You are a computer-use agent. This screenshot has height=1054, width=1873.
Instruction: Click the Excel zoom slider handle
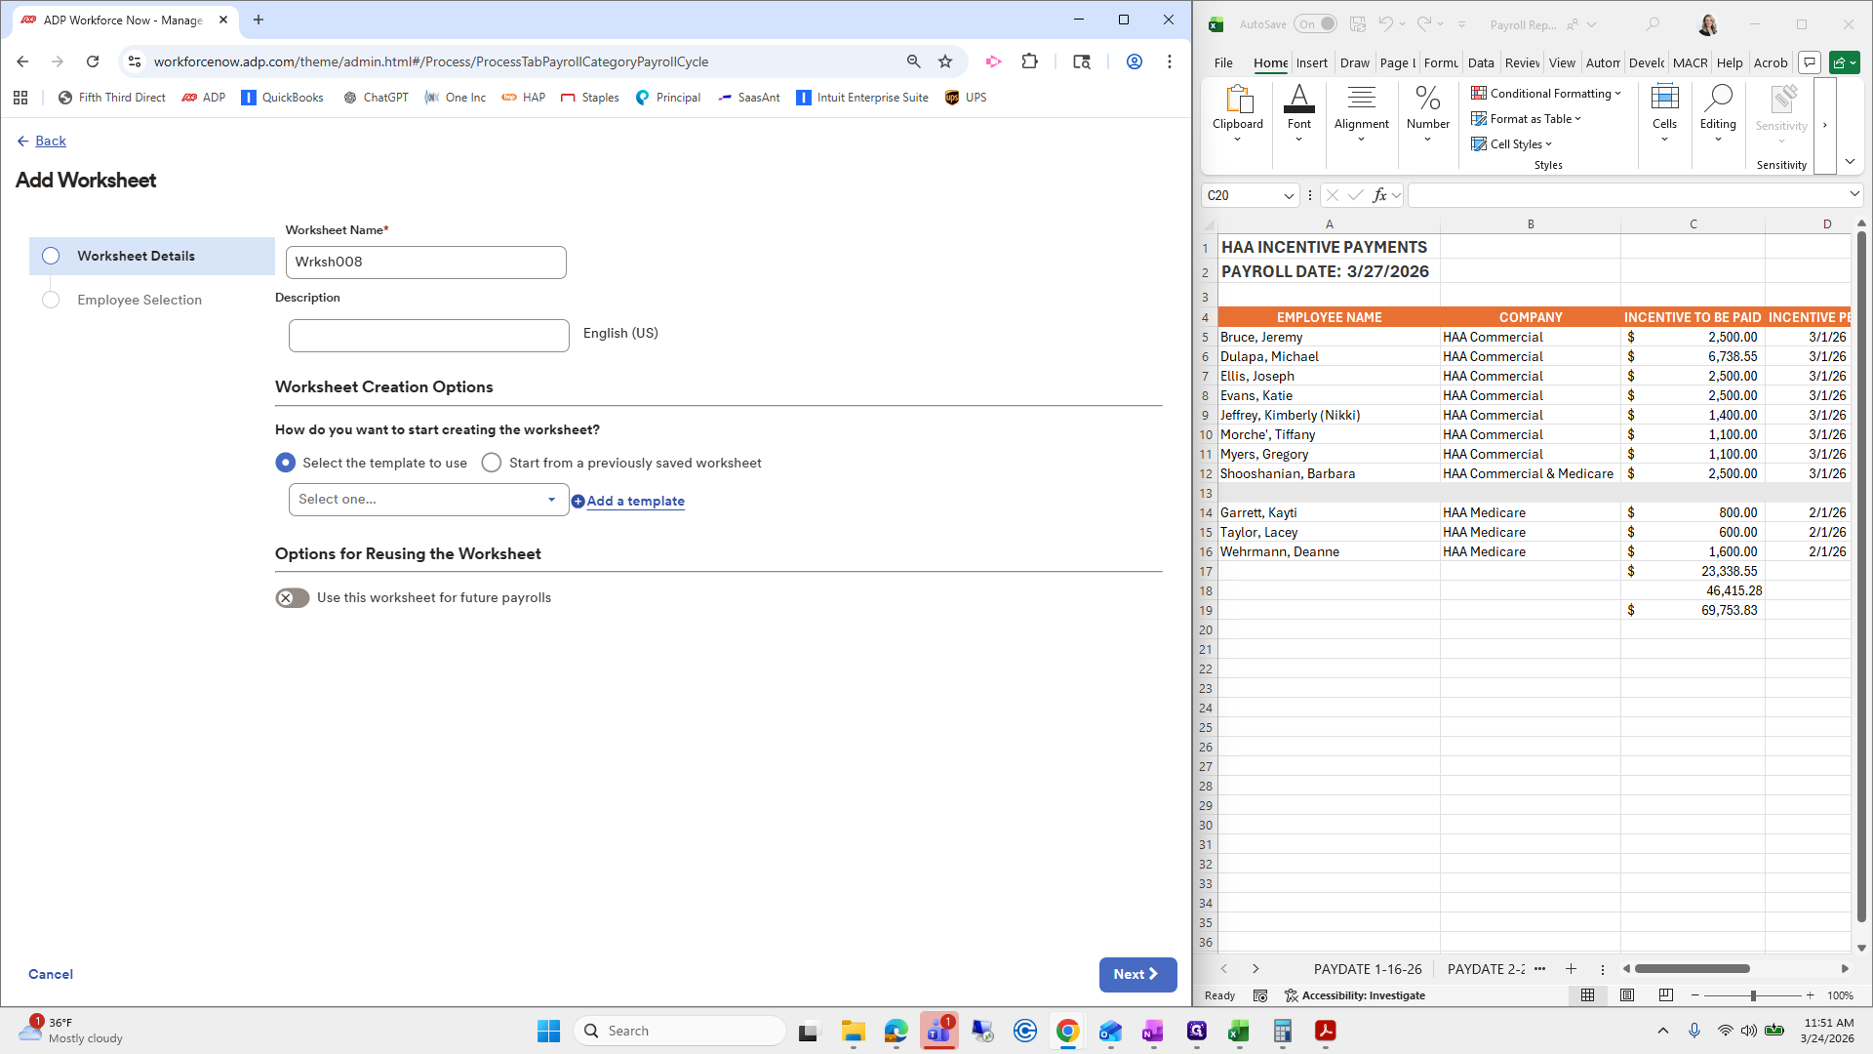1753,995
